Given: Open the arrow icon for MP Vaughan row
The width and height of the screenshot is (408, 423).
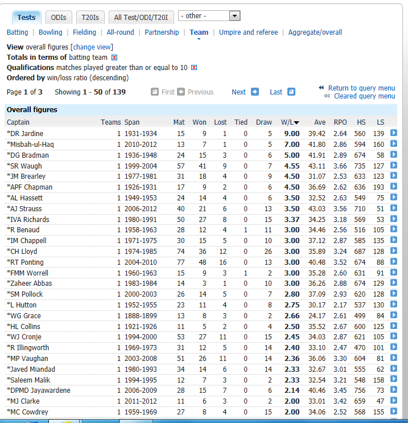Looking at the screenshot, I should click(x=394, y=358).
